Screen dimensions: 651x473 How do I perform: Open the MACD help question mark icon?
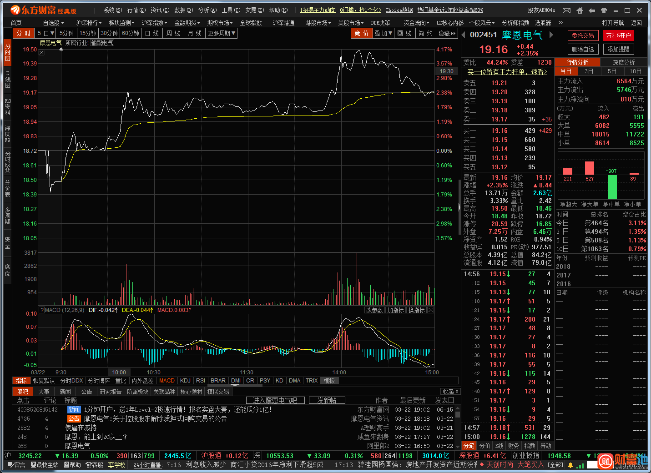point(42,310)
